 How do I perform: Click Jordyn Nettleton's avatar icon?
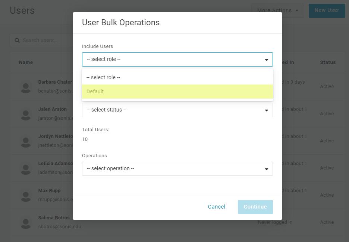click(26, 141)
